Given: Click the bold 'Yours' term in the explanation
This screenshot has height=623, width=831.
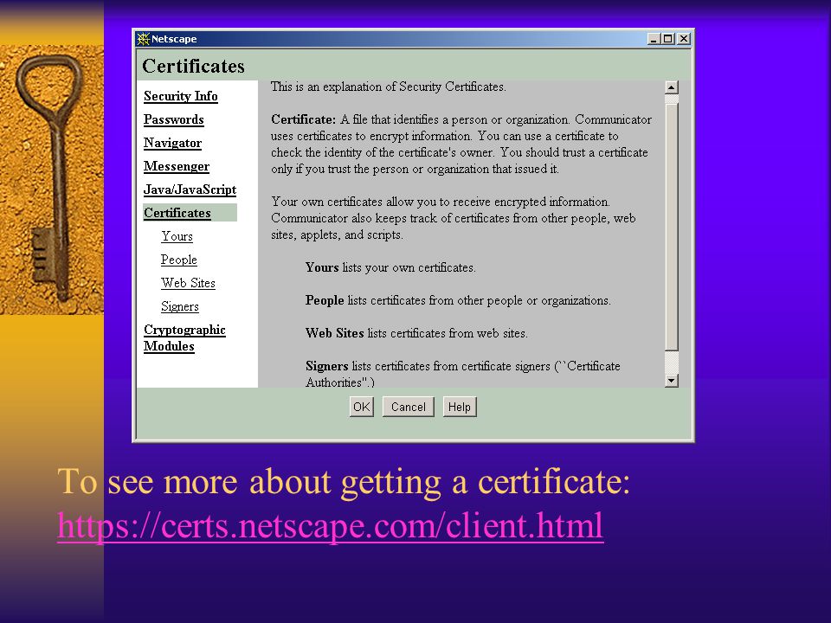Looking at the screenshot, I should pyautogui.click(x=322, y=267).
